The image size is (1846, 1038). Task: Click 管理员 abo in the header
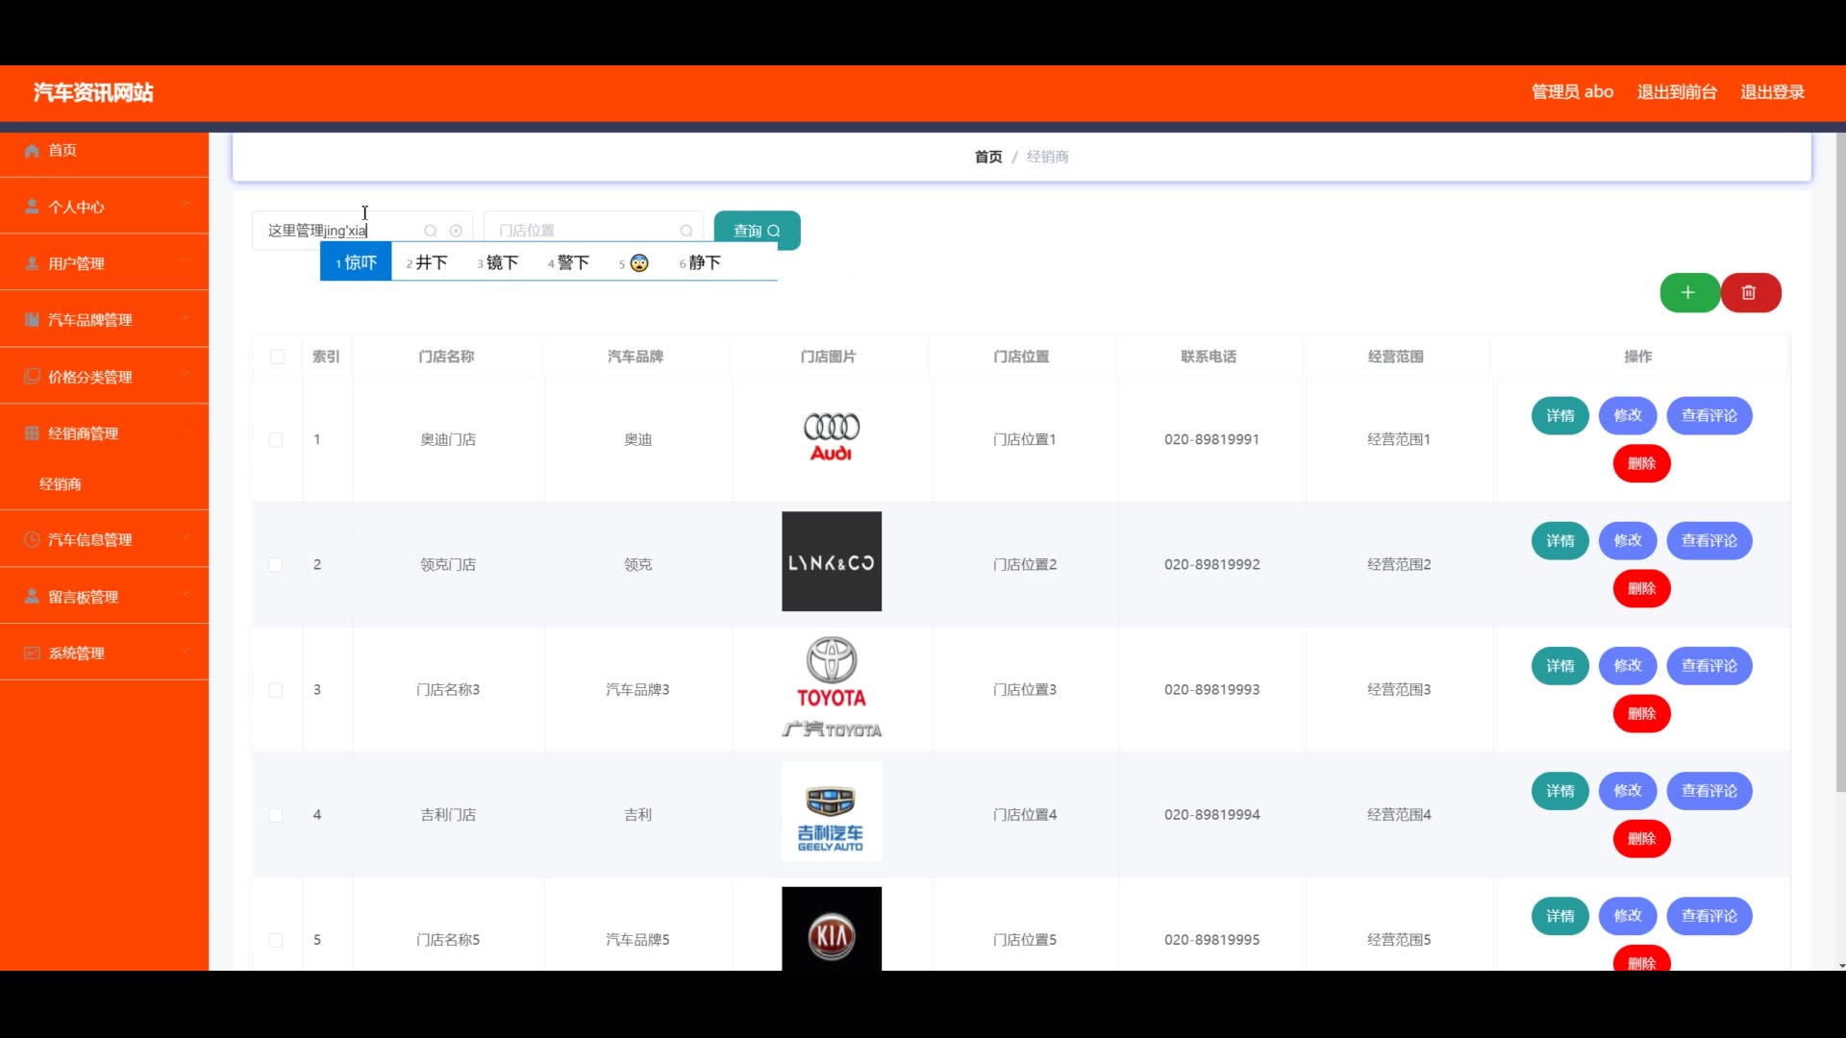coord(1572,92)
